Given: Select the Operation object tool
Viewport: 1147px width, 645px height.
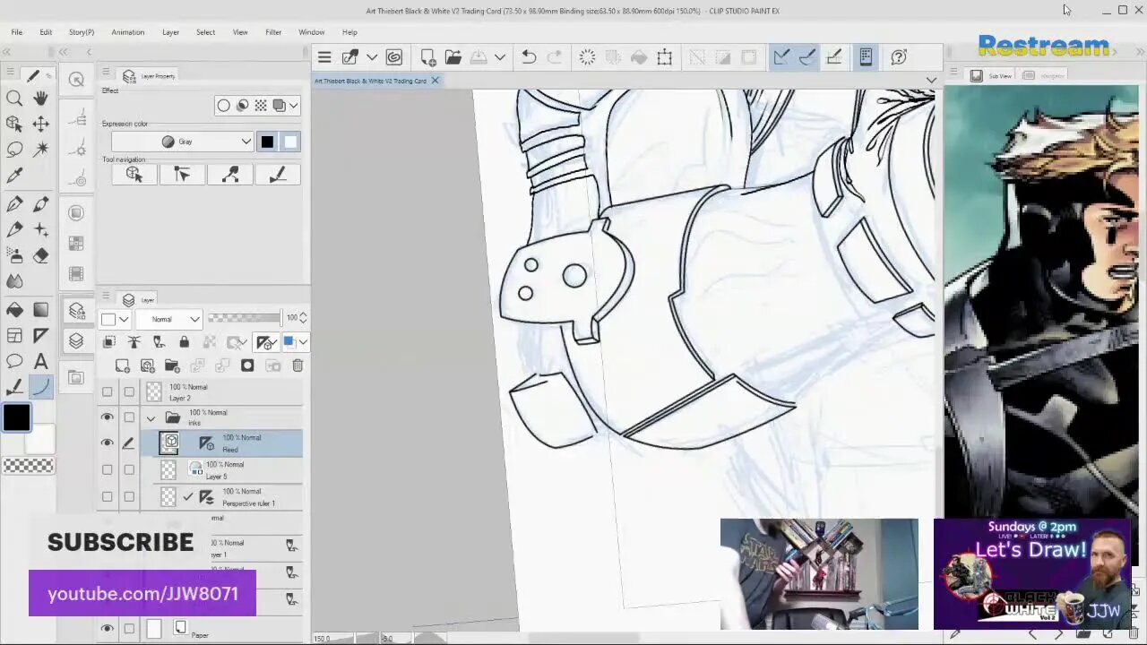Looking at the screenshot, I should 14,124.
